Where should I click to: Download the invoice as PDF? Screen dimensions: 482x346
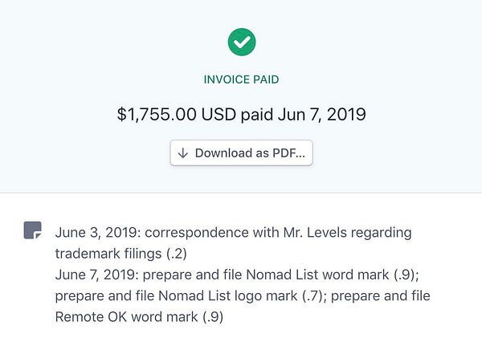[241, 153]
